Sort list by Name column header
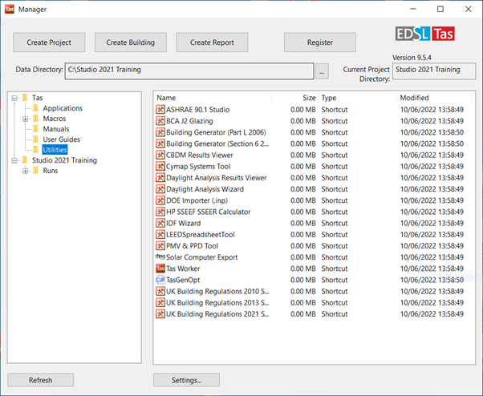This screenshot has height=396, width=483. (x=213, y=98)
